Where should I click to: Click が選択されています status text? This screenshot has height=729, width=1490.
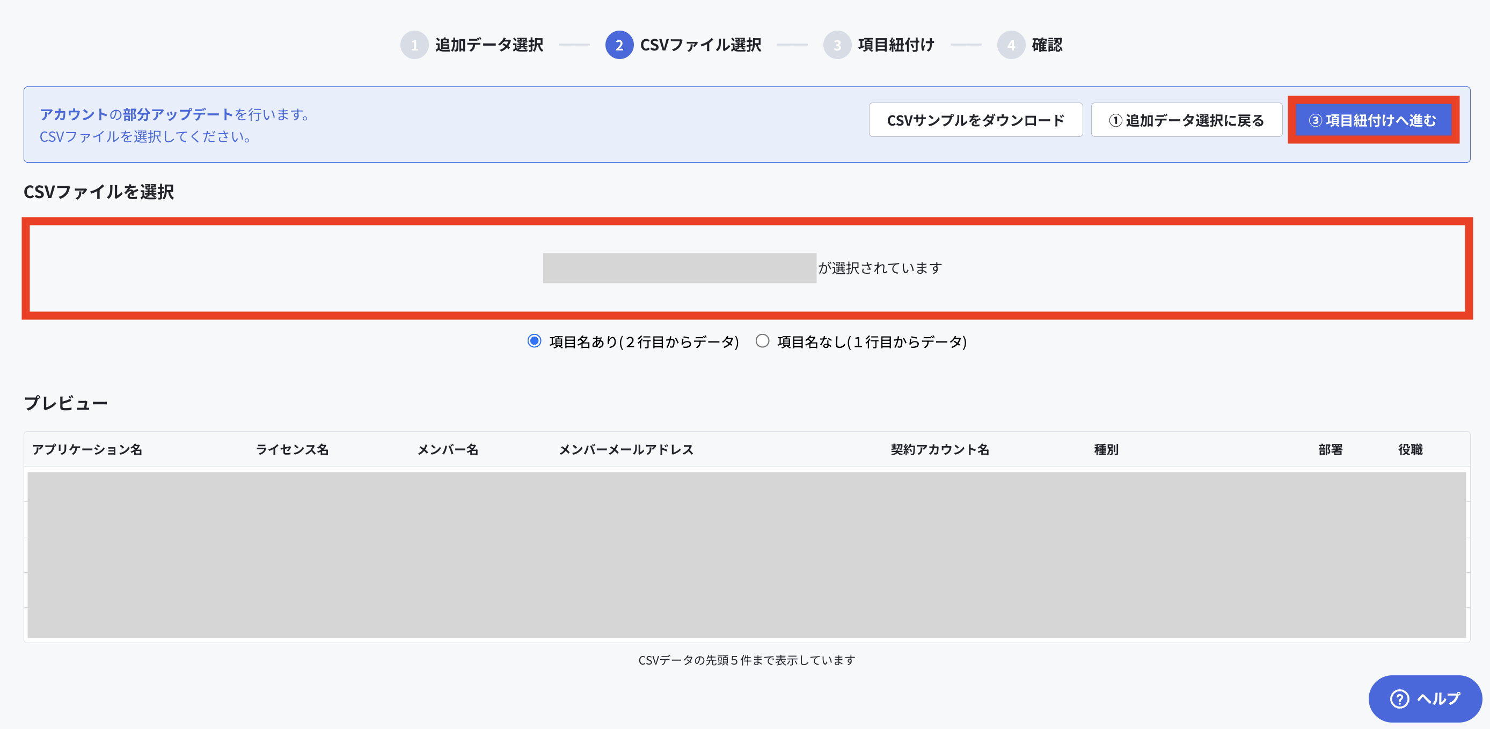tap(880, 268)
